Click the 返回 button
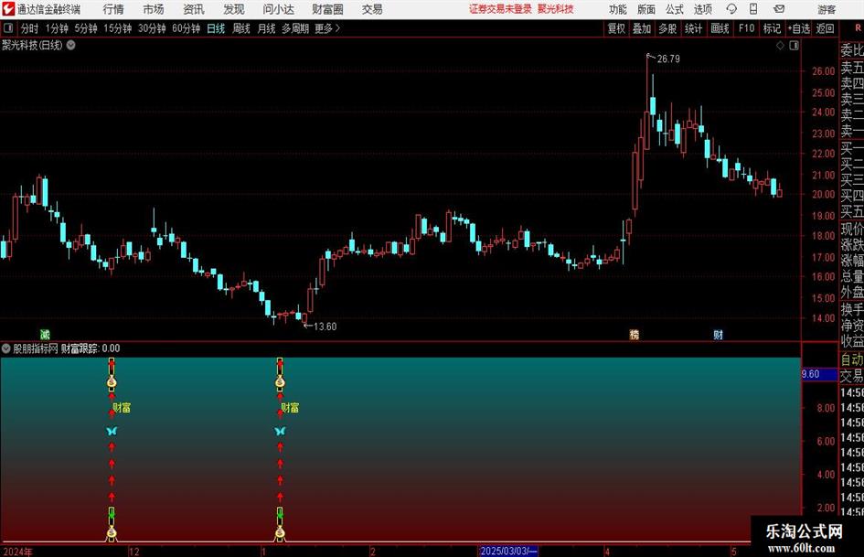The image size is (864, 557). click(825, 28)
